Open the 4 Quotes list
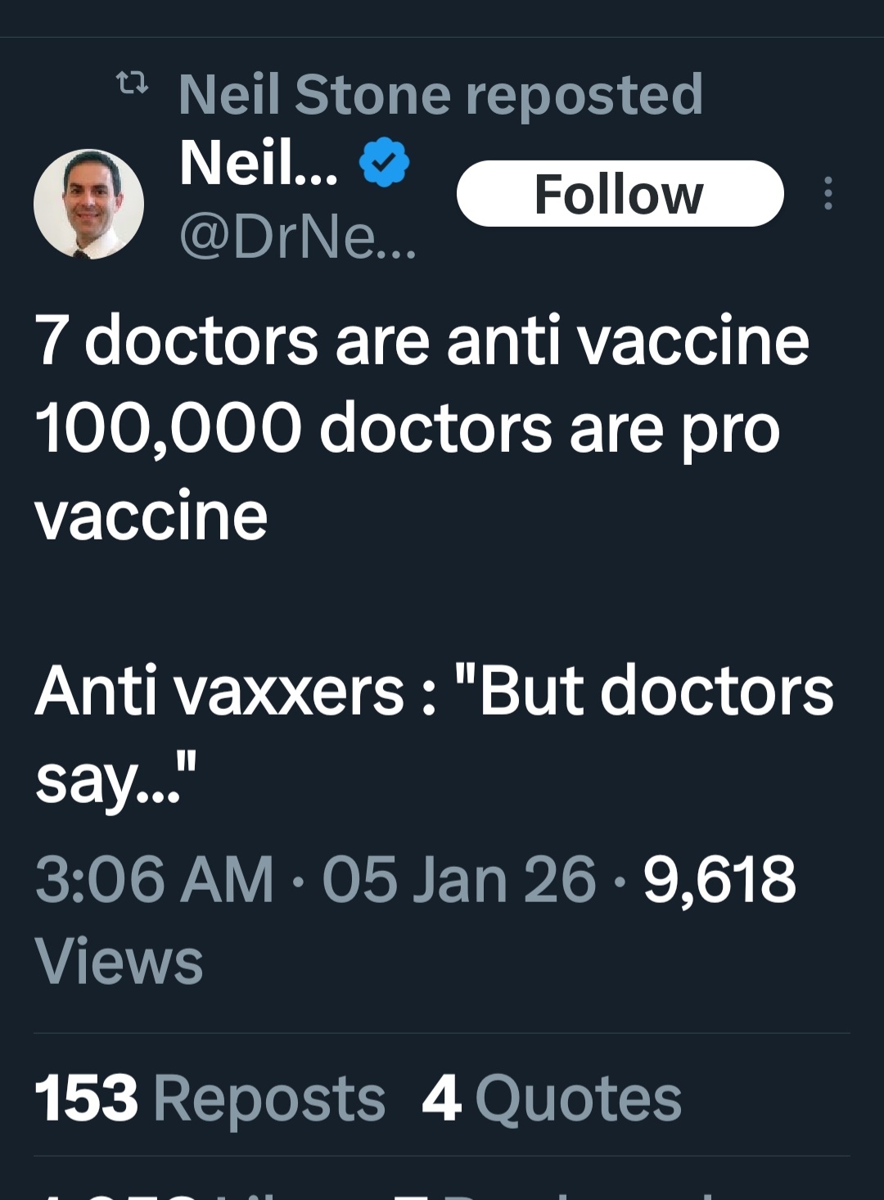Screen dimensions: 884x1200 tap(551, 1098)
